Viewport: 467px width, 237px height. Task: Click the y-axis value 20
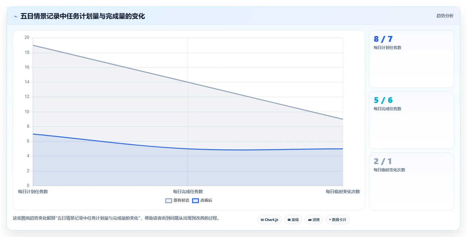click(x=27, y=38)
